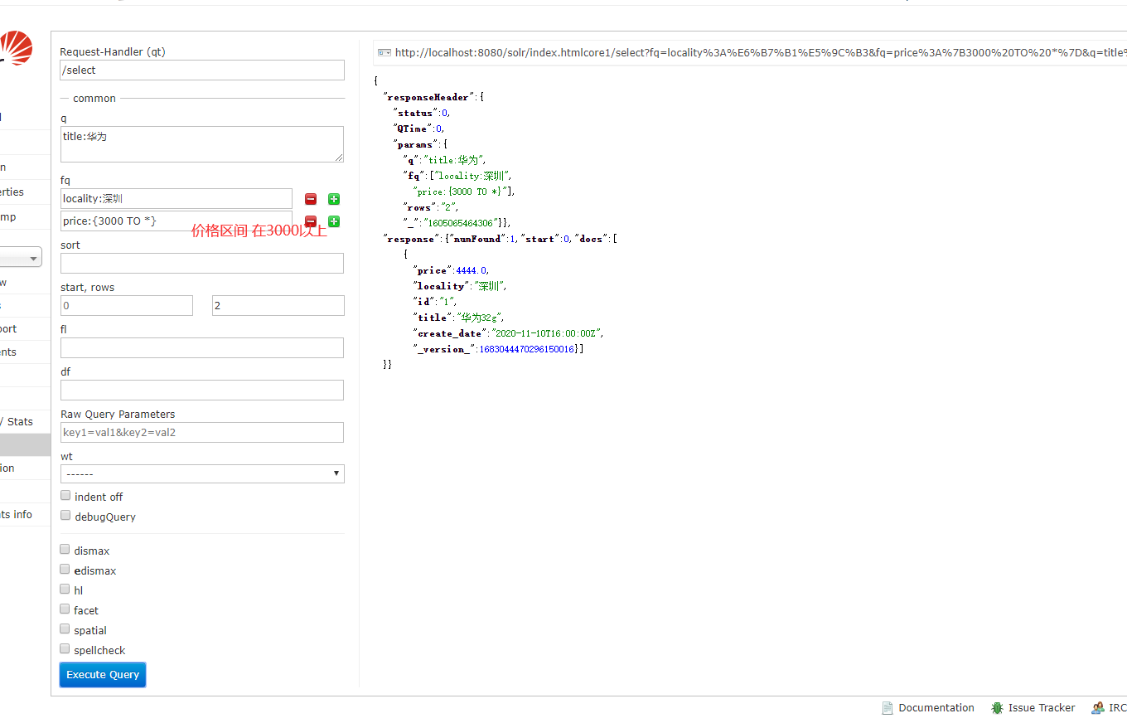Click the "QTime":0 line
Screen dimensions: 1127x723
[418, 129]
